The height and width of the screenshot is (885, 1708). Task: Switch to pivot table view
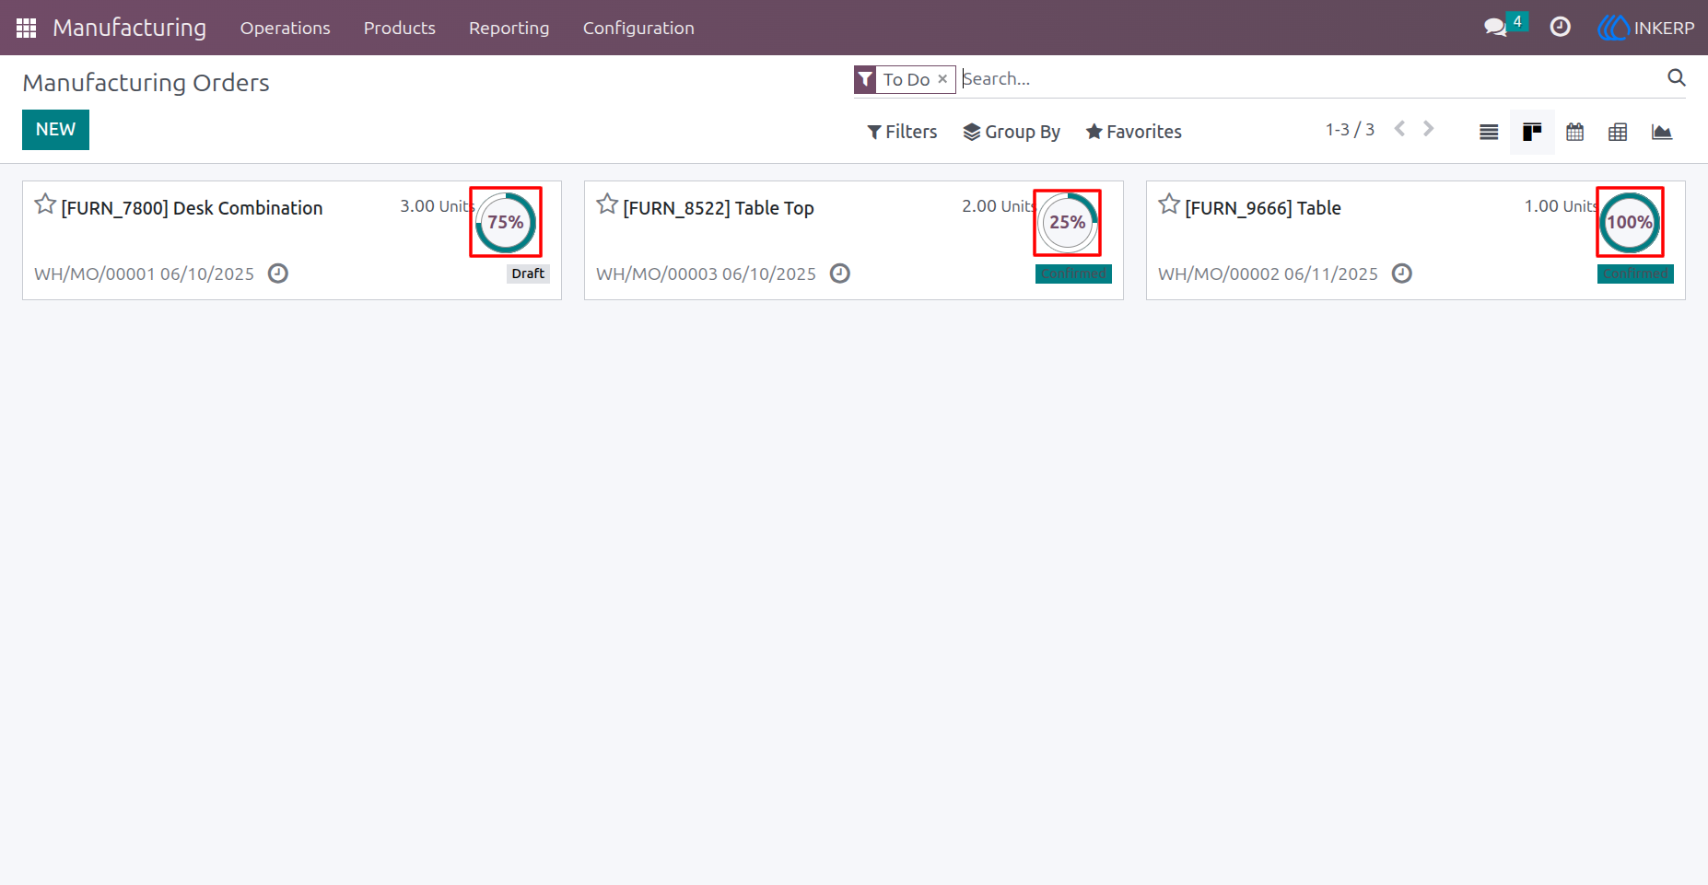pos(1618,132)
